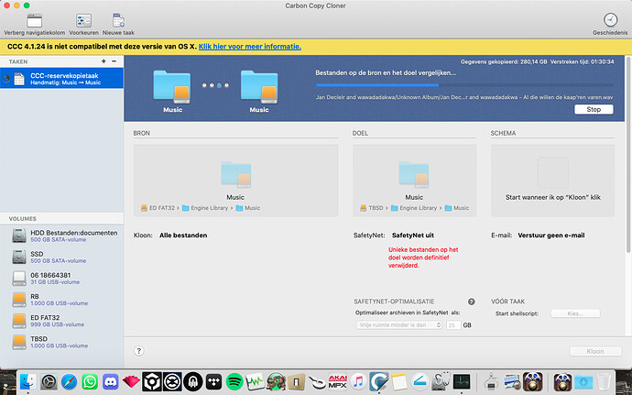Hide the navigation column via Verberg navigatiekolom
This screenshot has width=632, height=395.
click(34, 24)
